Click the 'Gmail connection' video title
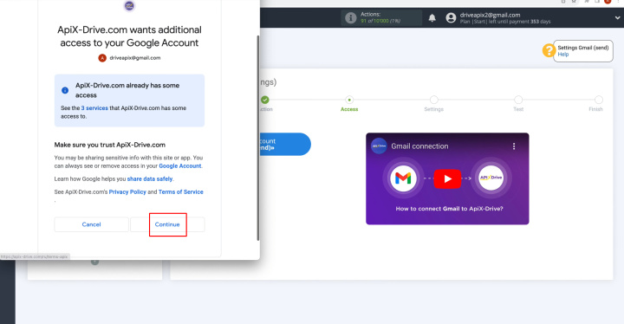This screenshot has width=624, height=324. [419, 146]
